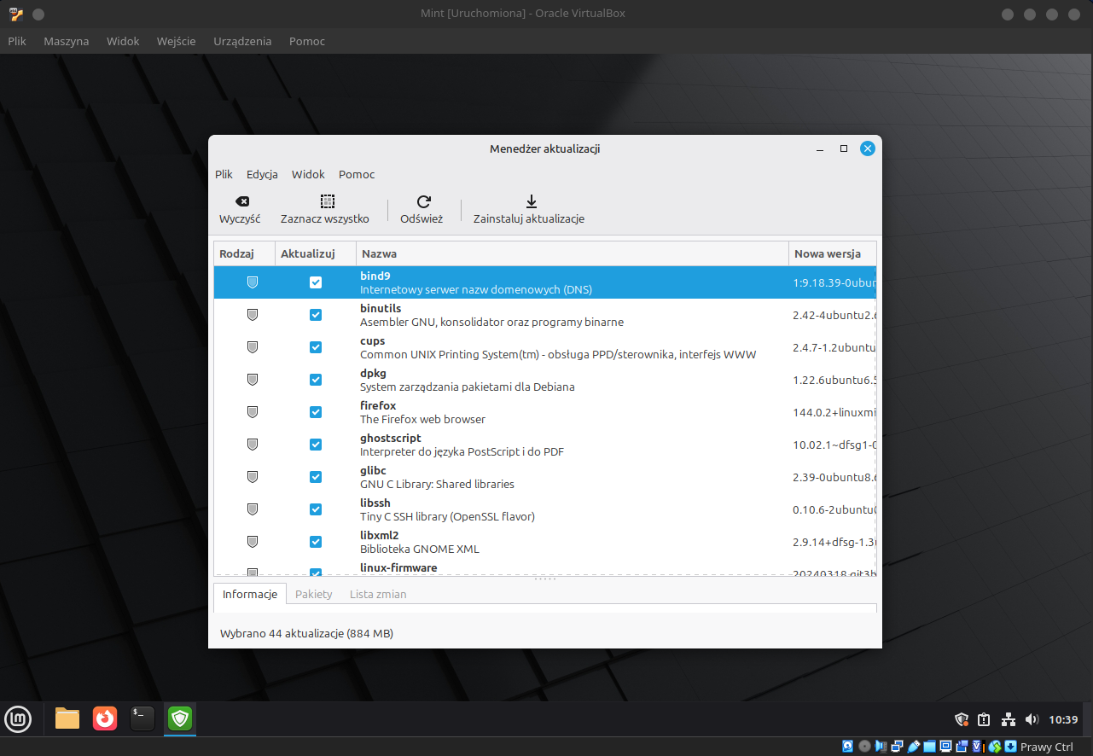
Task: Open VirtualBox Maszyna menu
Action: (x=67, y=41)
